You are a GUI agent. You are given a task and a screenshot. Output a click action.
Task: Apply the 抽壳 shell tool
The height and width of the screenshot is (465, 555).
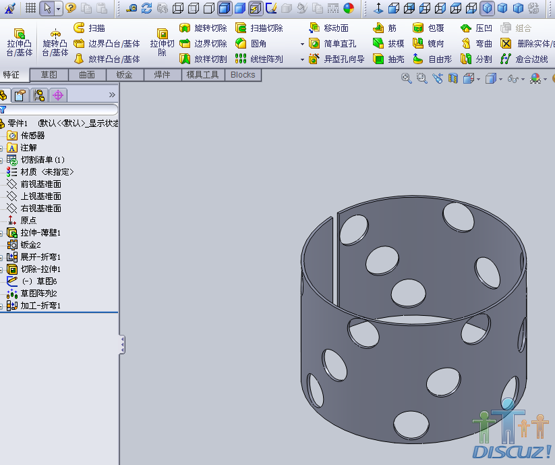[388, 59]
